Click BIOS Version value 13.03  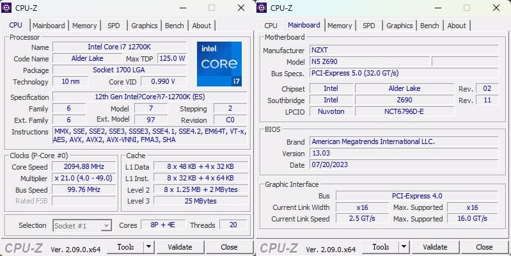(404, 153)
